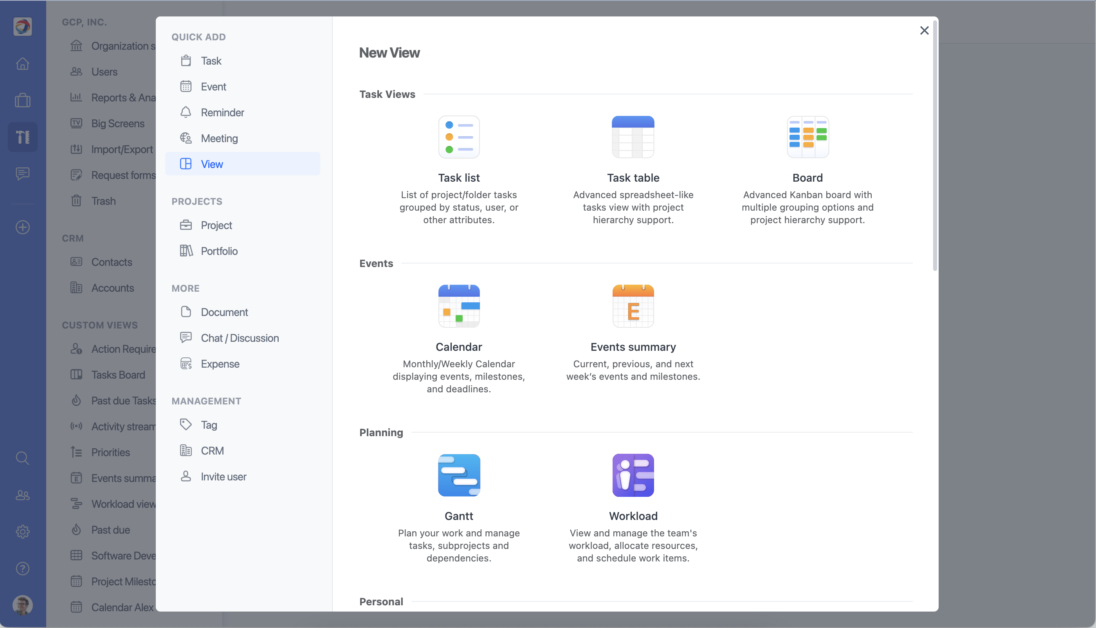Choose Document under More section
The image size is (1096, 628).
click(x=242, y=312)
